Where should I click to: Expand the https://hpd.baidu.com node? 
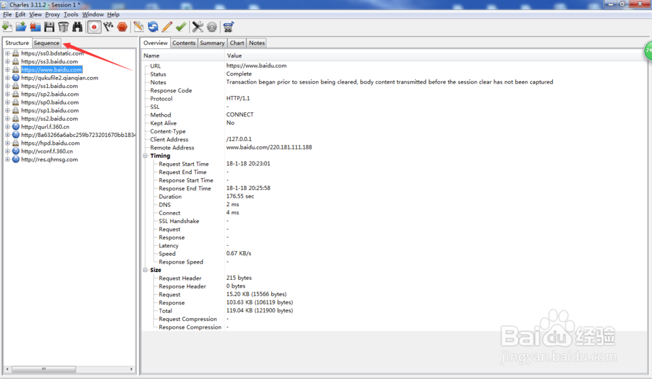coord(7,143)
